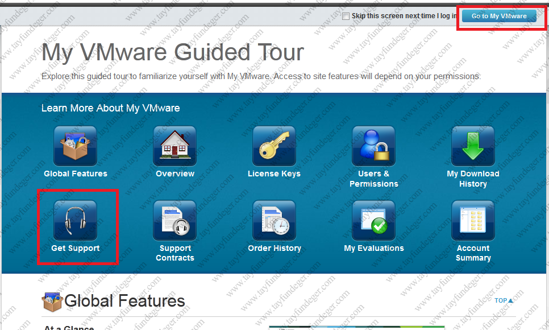549x330 pixels.
Task: Open the License Keys key icon
Action: tap(274, 146)
